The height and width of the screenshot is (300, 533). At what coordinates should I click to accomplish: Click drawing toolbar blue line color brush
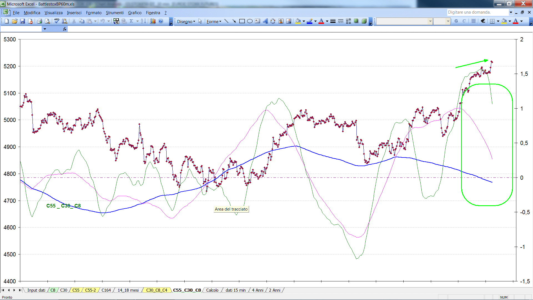coord(310,21)
